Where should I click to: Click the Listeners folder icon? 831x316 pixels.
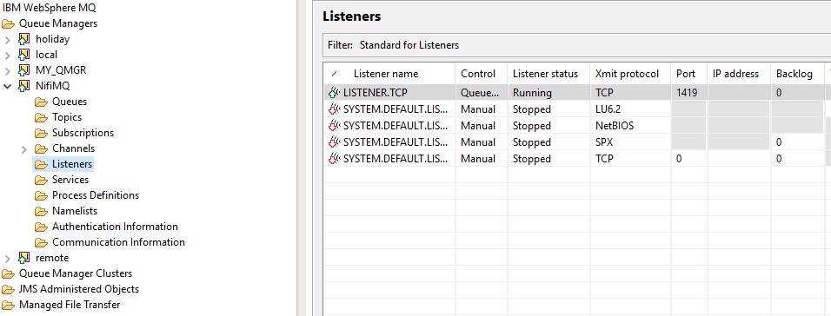(41, 164)
